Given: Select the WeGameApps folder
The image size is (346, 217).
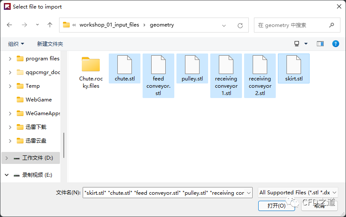Looking at the screenshot, I should click(38, 113).
